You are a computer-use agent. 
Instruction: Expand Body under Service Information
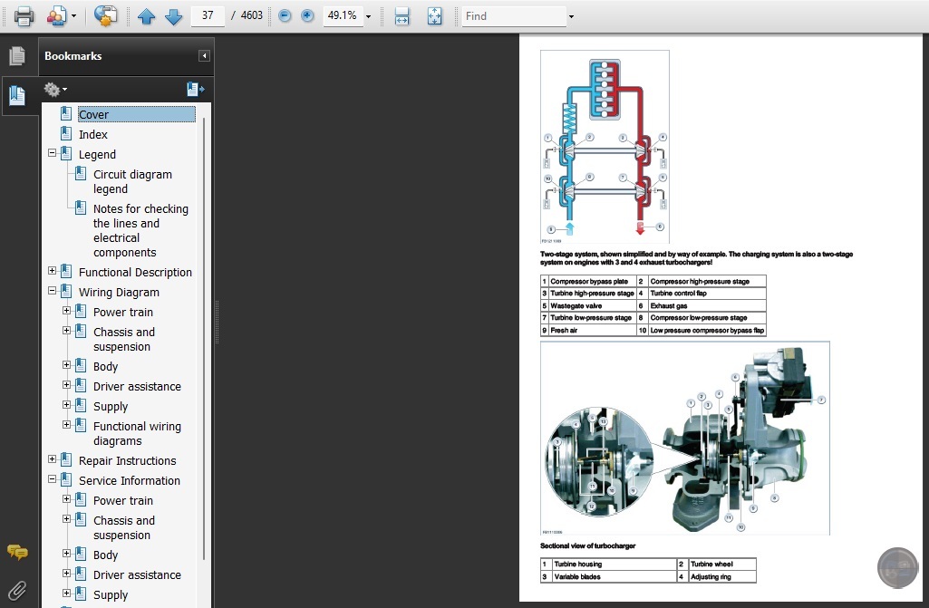click(66, 554)
